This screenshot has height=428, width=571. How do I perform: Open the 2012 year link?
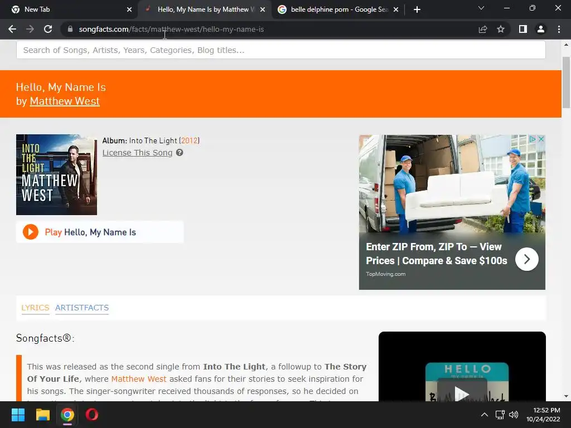pyautogui.click(x=190, y=140)
